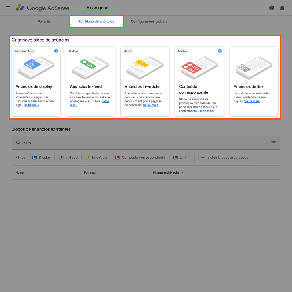The image size is (292, 292).
Task: Click the AMP bolt icon on Anúncios de display card
Action: click(x=56, y=51)
